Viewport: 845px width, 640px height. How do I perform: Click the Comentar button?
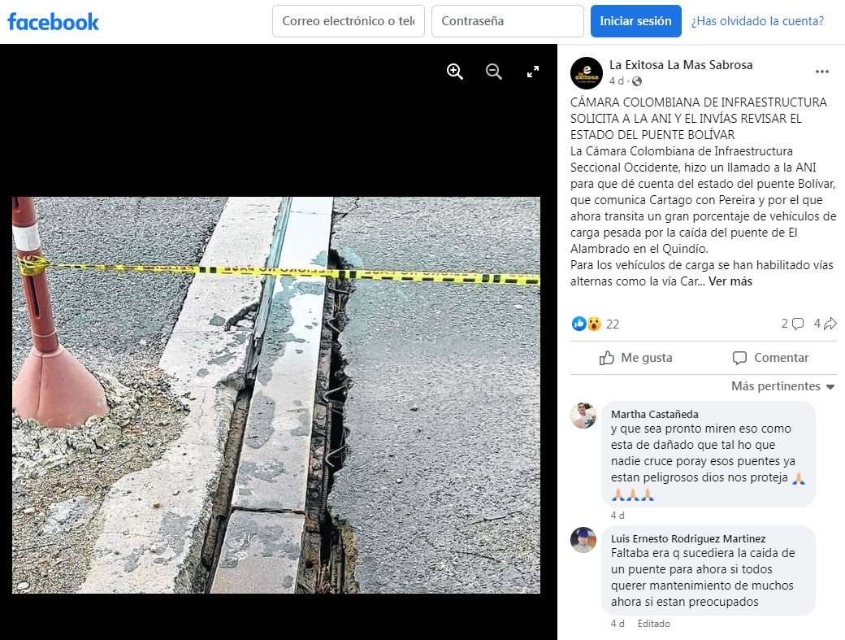pyautogui.click(x=770, y=358)
